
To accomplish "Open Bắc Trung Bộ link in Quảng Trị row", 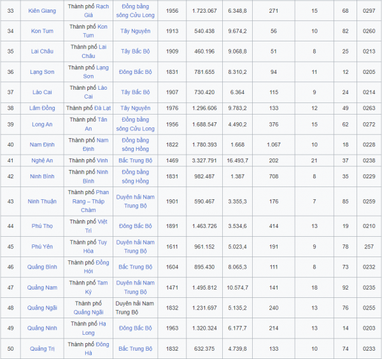I will click(x=135, y=349).
